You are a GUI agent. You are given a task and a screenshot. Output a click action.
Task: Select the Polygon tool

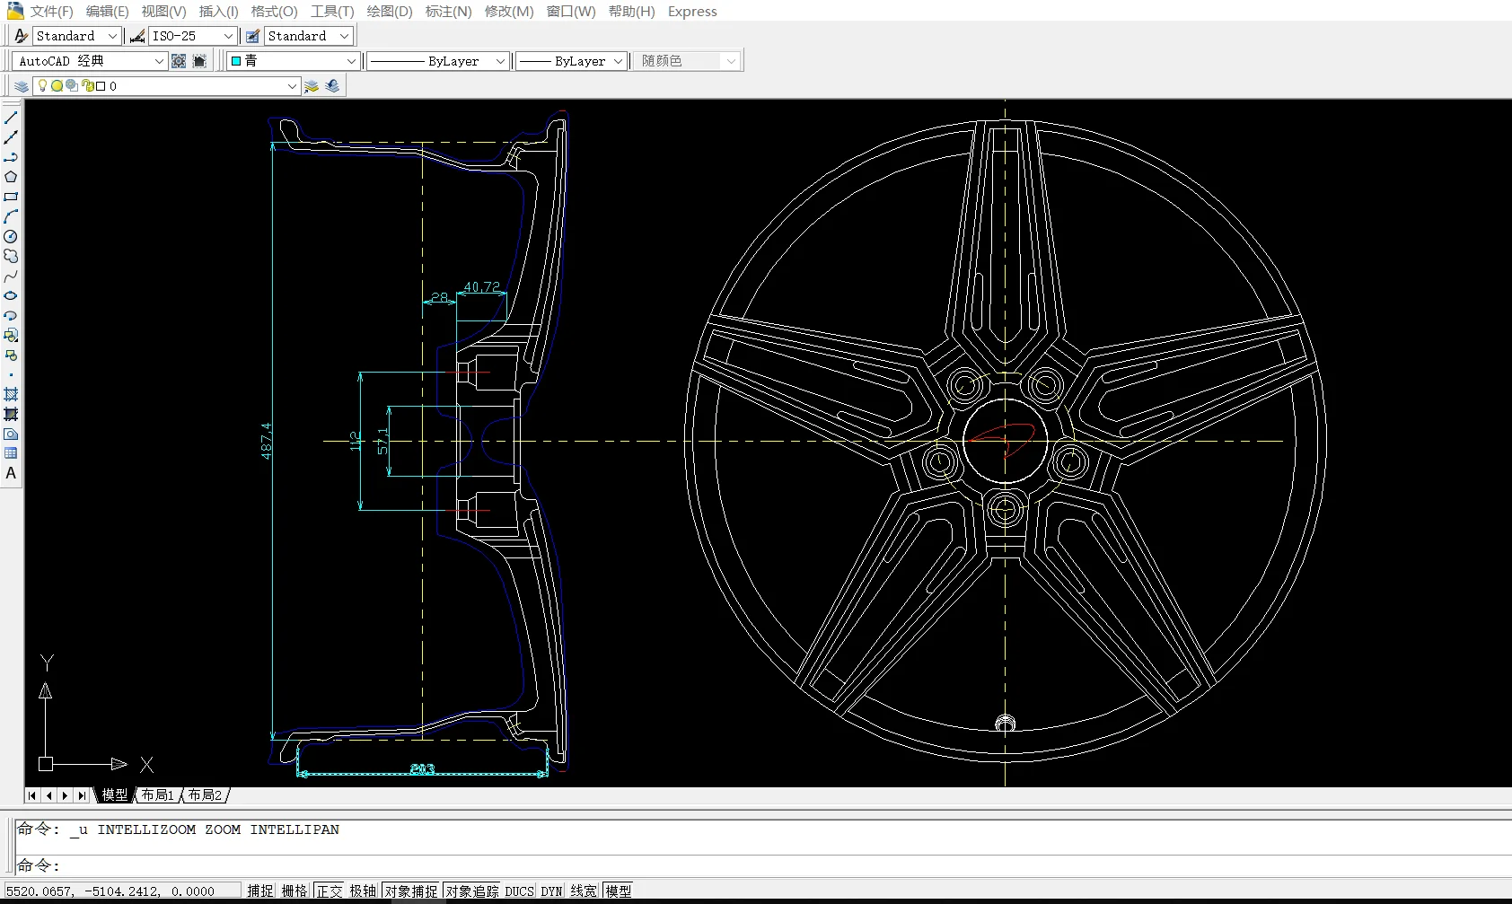[x=11, y=177]
